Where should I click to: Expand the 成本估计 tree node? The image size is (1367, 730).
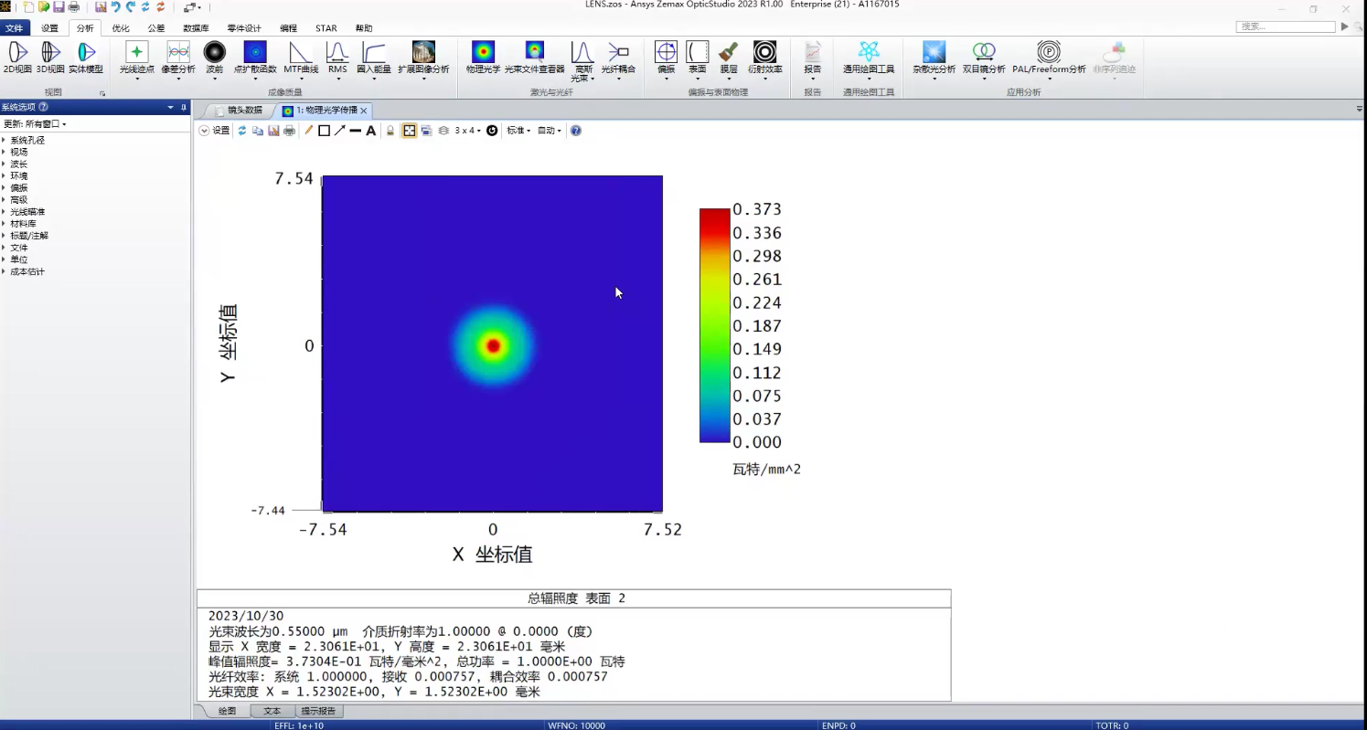tap(4, 271)
